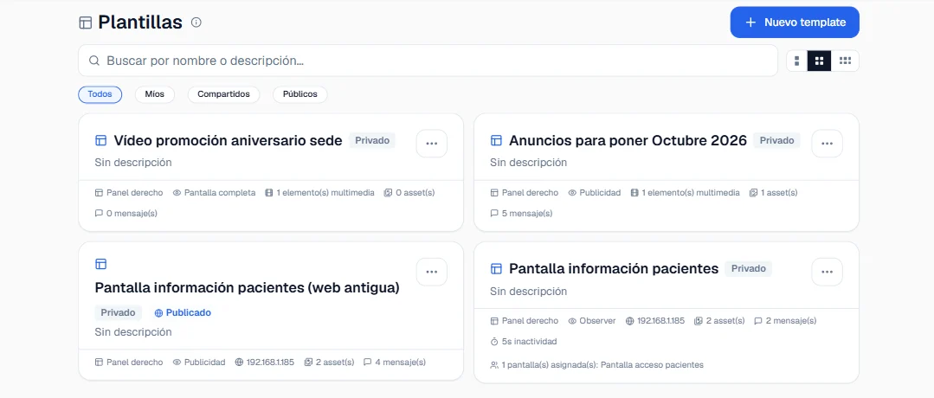This screenshot has width=934, height=398.
Task: Click the '1 asset(s)' label
Action: [x=779, y=193]
